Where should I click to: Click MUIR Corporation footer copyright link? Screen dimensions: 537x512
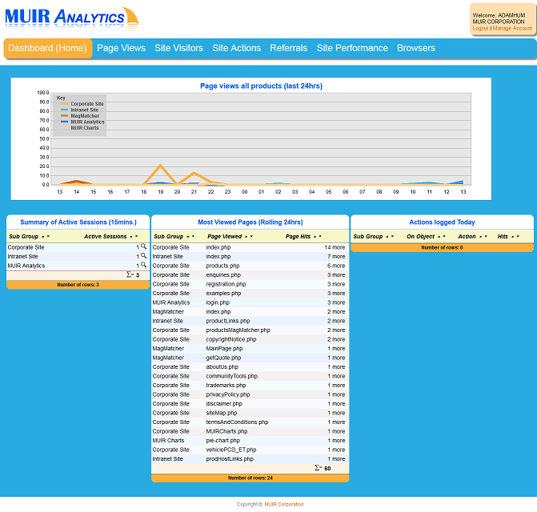(284, 504)
